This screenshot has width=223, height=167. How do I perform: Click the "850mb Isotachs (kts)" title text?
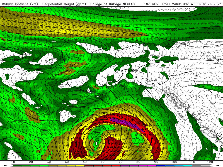[x=20, y=4]
